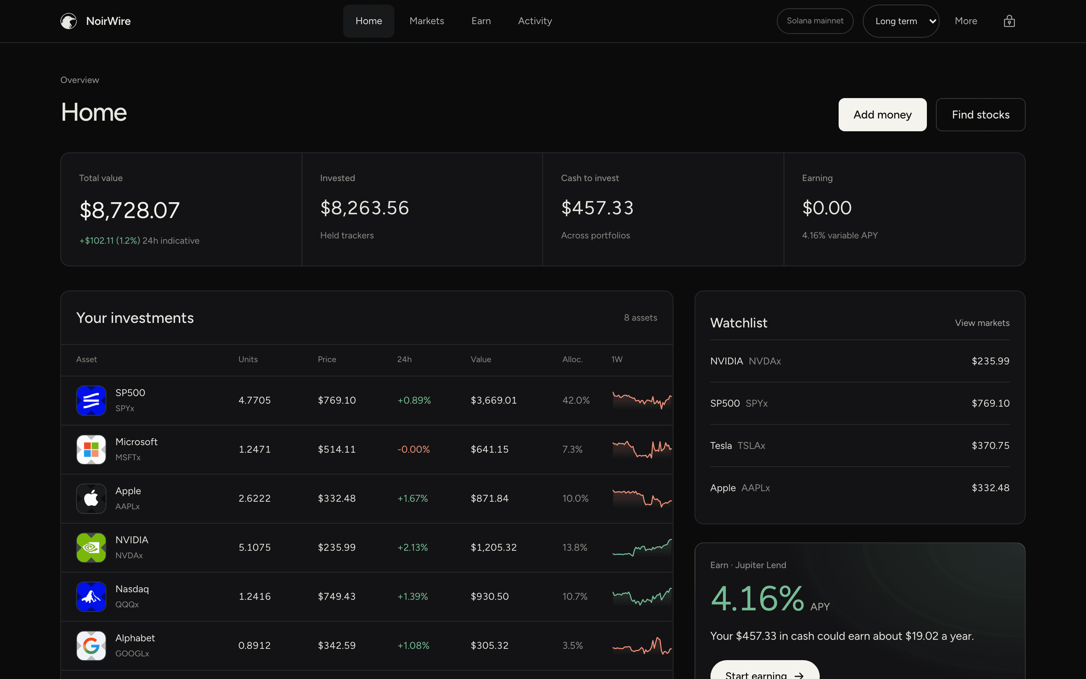This screenshot has height=679, width=1086.
Task: Click the Price column header
Action: pos(327,359)
